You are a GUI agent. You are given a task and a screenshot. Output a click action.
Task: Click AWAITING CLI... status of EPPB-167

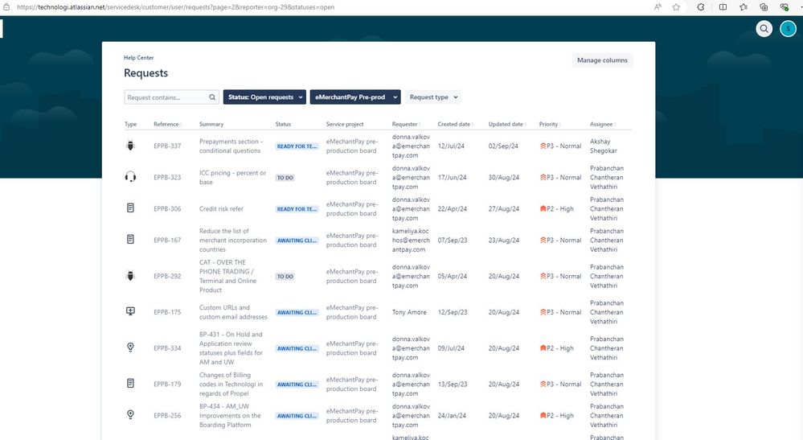297,241
